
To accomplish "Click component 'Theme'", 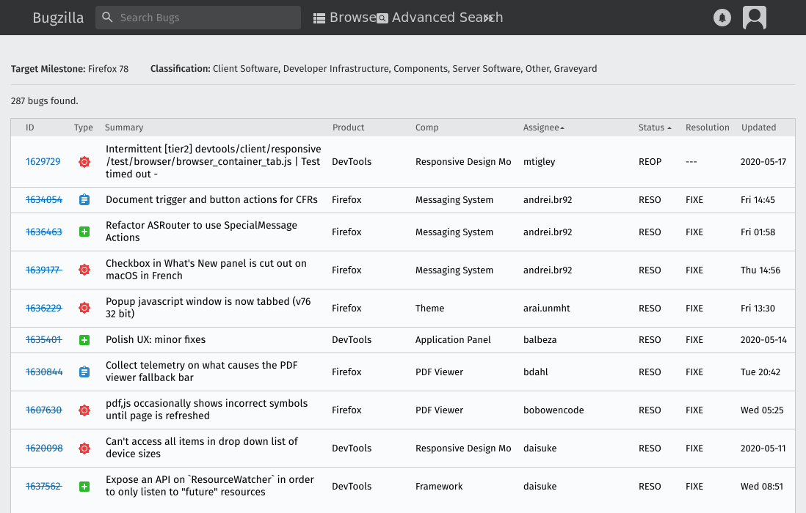I will pos(429,308).
